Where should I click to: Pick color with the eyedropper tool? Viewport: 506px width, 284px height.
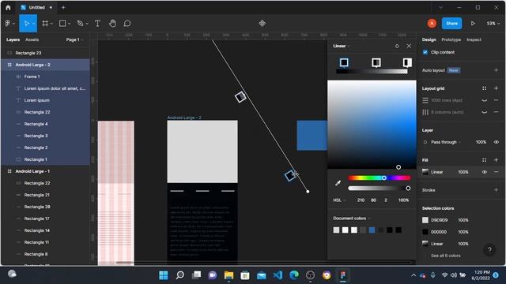pos(338,183)
